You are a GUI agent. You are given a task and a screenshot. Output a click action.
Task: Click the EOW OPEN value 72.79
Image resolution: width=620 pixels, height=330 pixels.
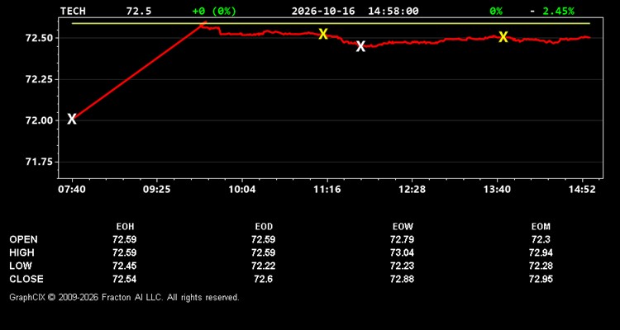point(402,239)
